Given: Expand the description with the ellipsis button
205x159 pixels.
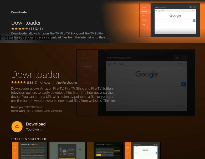Looking at the screenshot, I should pyautogui.click(x=113, y=101).
